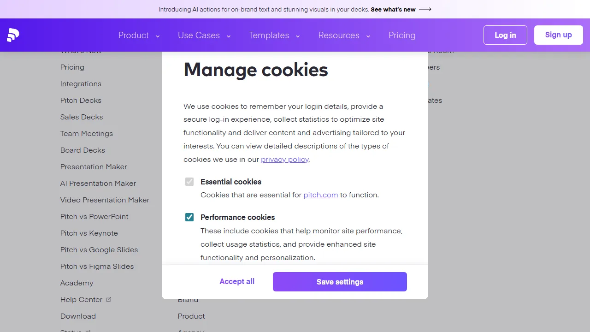Click the Log in button
Viewport: 590px width, 332px height.
[505, 35]
